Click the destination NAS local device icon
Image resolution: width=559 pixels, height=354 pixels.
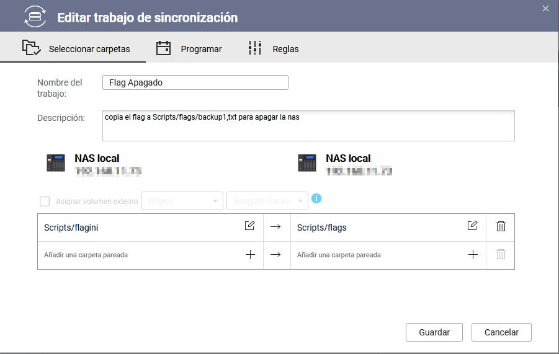tap(307, 163)
